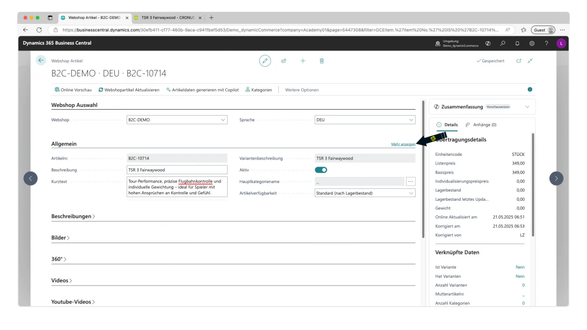Click the browser read aloud icon
Screen dimensions: 587x330
[x=508, y=30]
